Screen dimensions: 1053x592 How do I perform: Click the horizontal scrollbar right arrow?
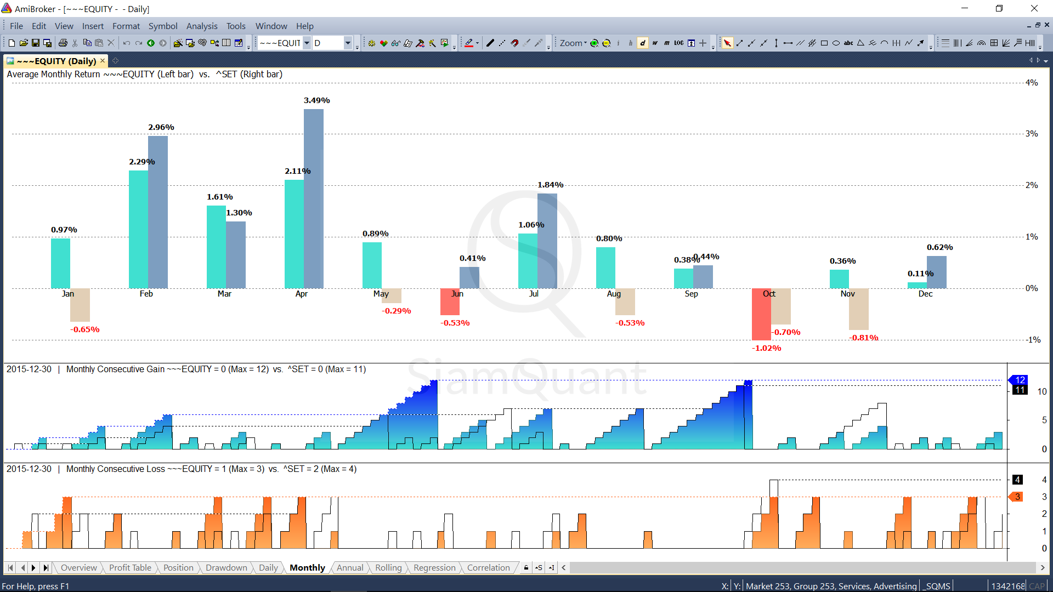tap(1043, 568)
